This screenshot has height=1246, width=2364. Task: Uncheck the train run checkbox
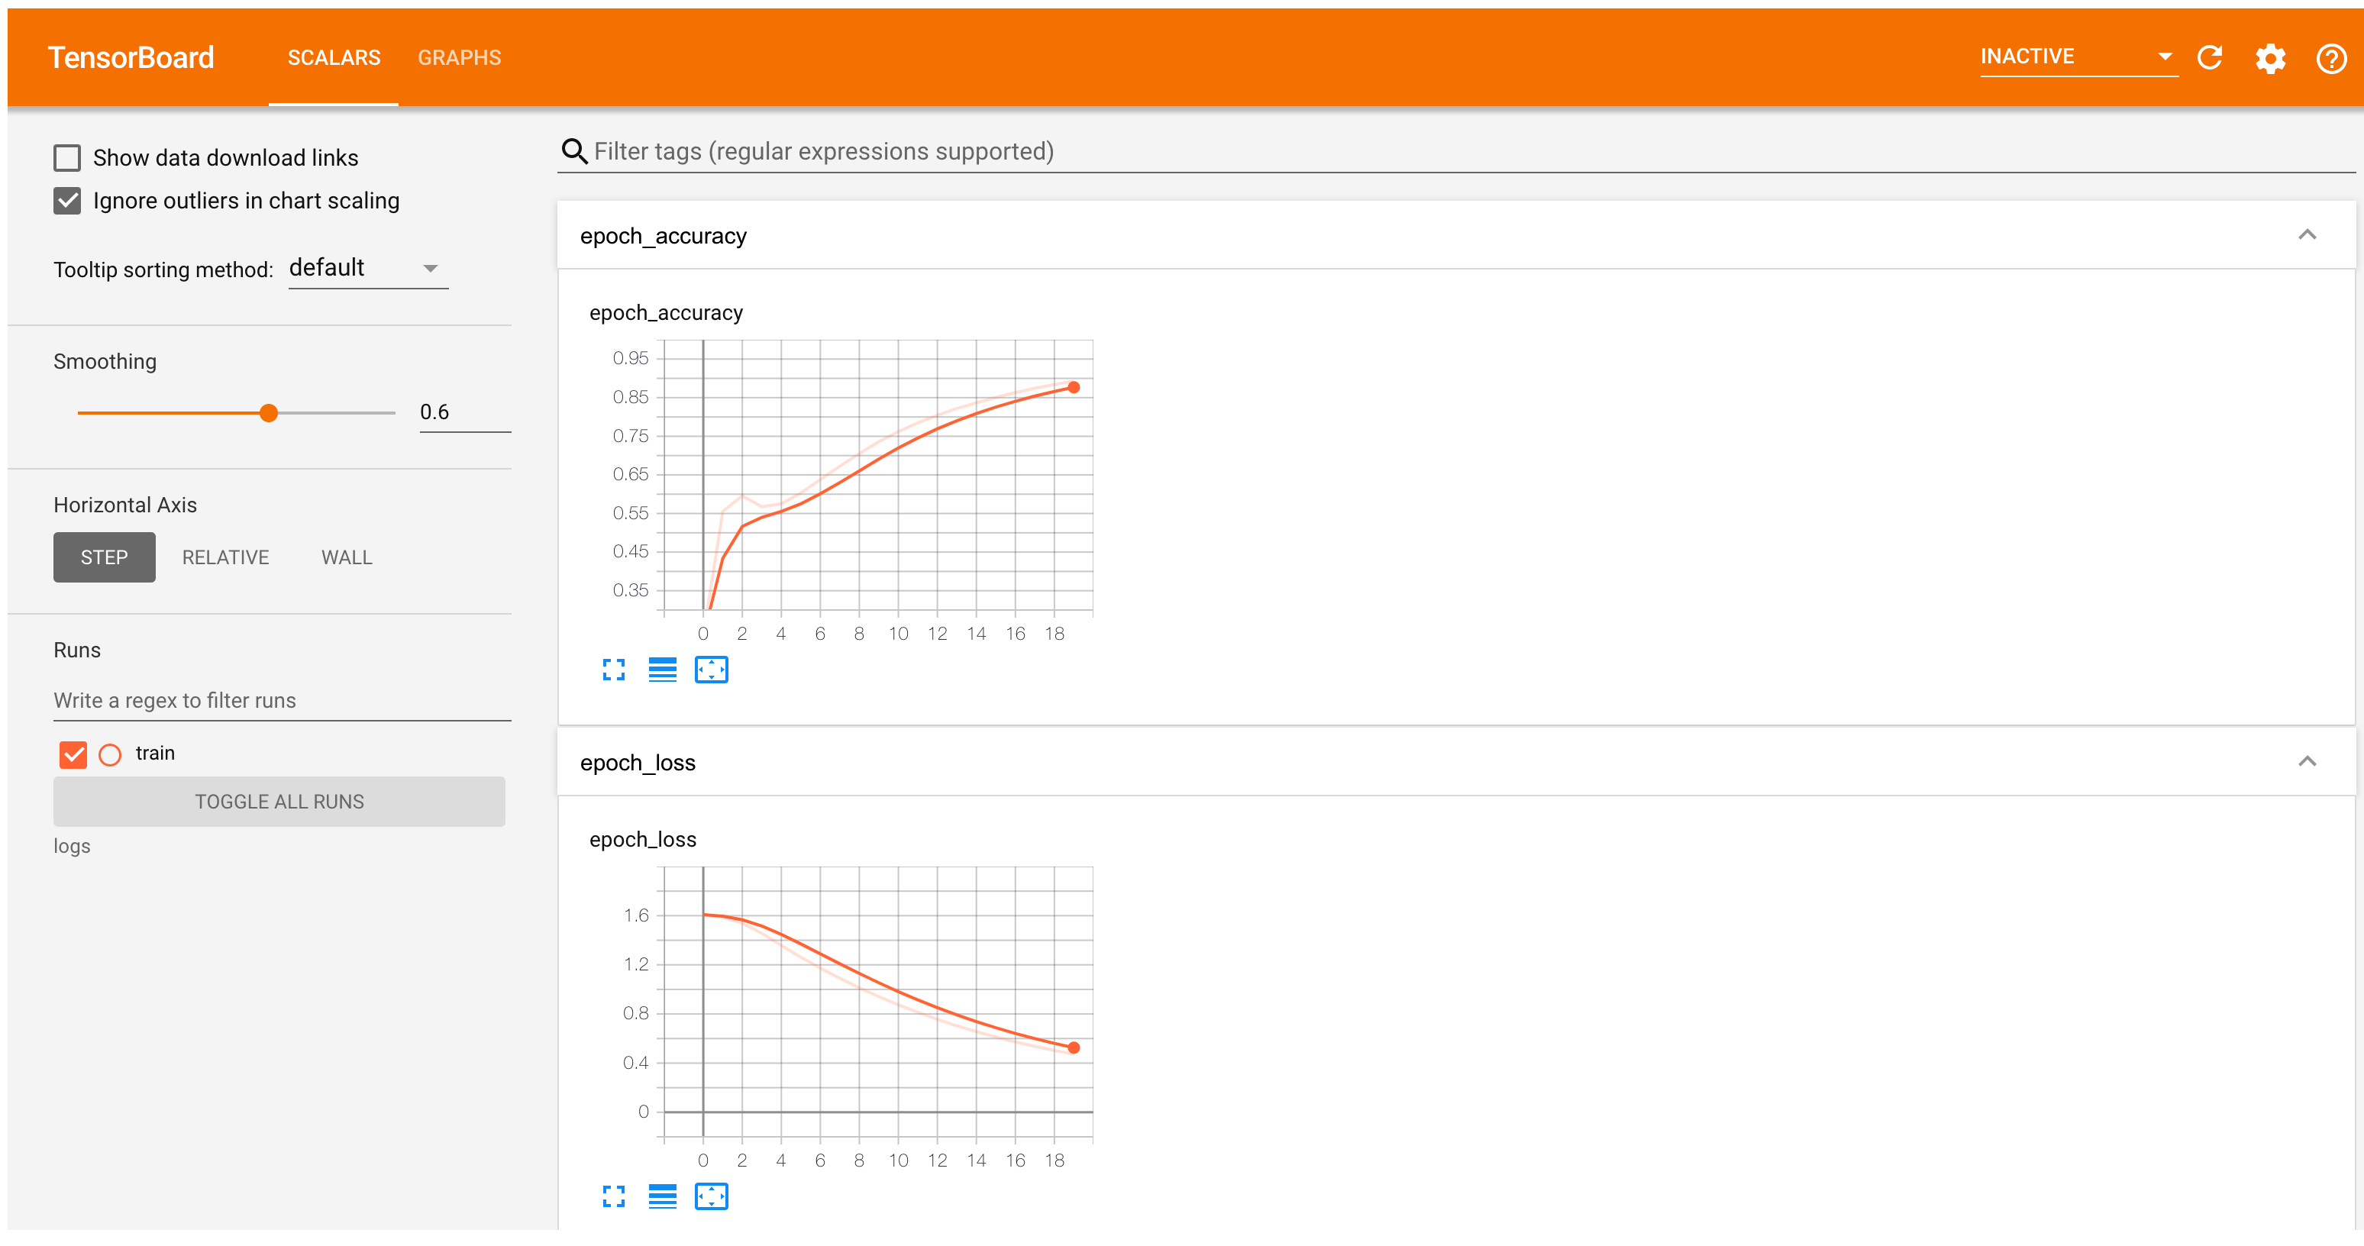click(73, 754)
